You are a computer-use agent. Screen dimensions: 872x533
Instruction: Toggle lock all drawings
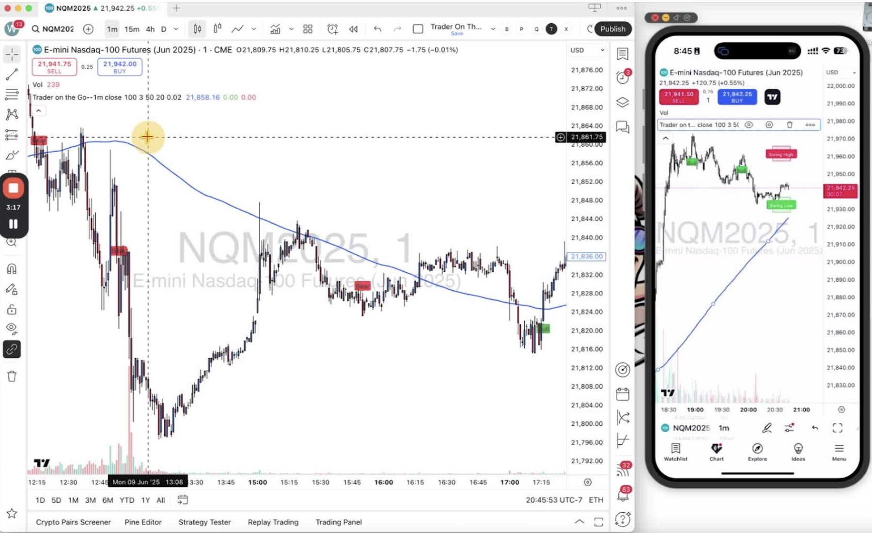click(x=12, y=309)
